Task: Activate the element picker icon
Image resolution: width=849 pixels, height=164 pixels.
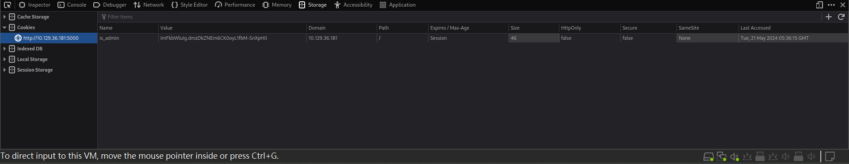Action: coord(8,5)
